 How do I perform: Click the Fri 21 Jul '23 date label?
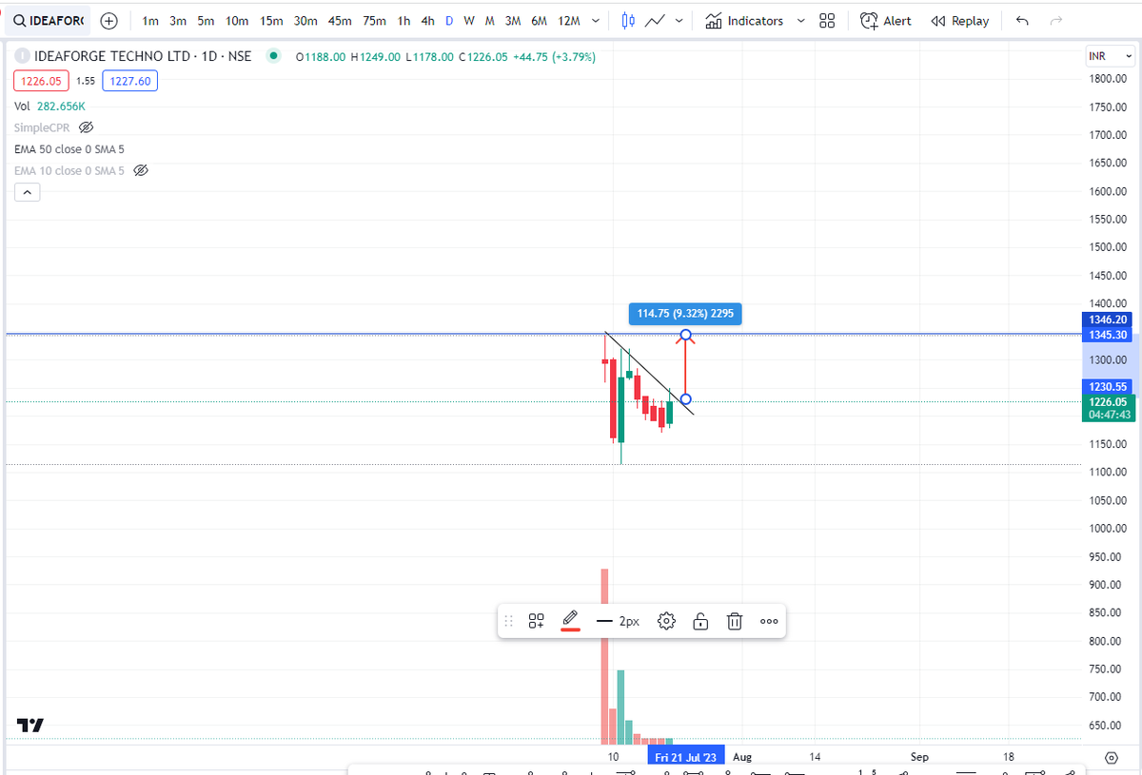[686, 757]
